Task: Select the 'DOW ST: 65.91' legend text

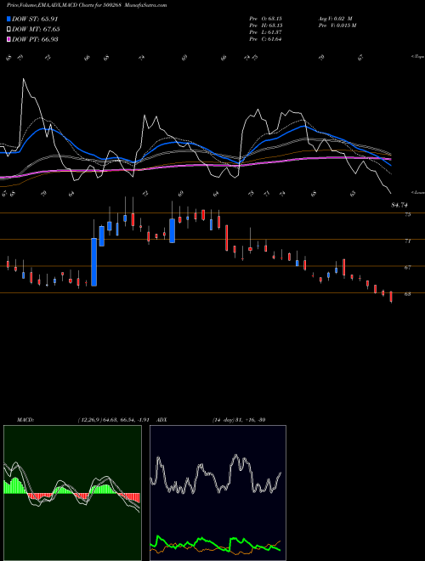Action: (x=35, y=19)
